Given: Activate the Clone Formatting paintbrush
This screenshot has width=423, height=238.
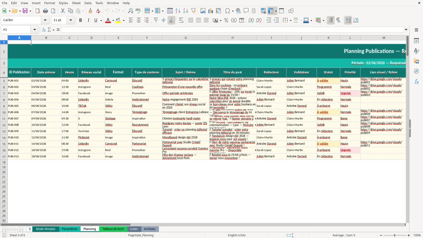Looking at the screenshot, I should (90, 11).
